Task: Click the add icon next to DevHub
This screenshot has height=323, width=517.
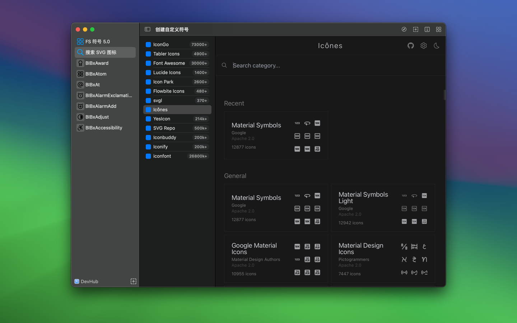Action: click(x=133, y=281)
